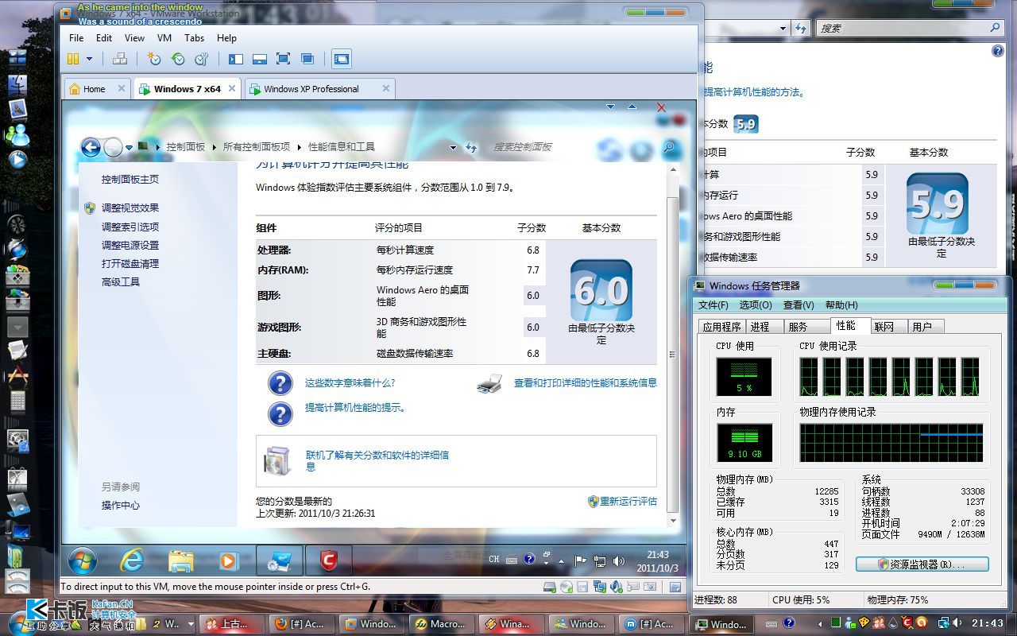Click guest Action Center flag icon
1017x636 pixels.
(x=580, y=561)
